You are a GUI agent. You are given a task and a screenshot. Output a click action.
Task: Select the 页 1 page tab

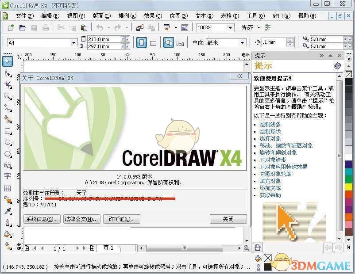[108, 248]
